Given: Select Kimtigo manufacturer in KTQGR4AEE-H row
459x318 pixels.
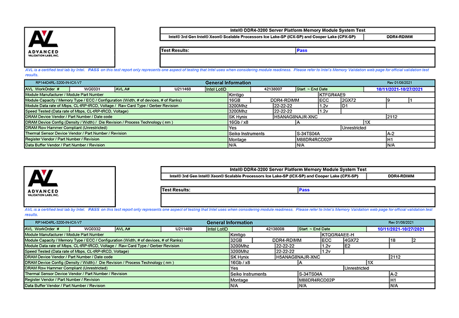Looking at the screenshot, I should 238,235.
